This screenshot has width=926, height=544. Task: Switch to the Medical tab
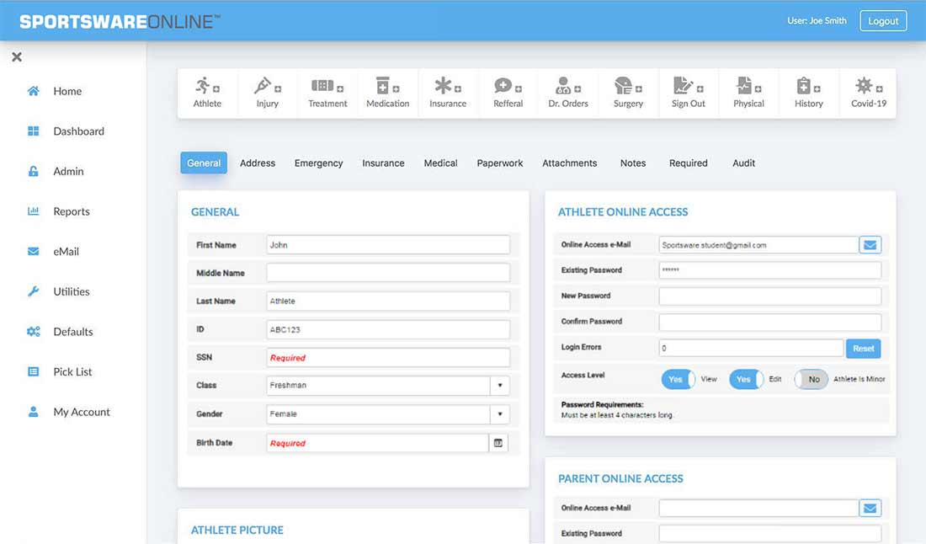440,163
